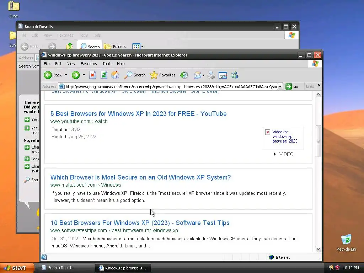
Task: Open the Help menu in Internet Explorer
Action: click(121, 64)
